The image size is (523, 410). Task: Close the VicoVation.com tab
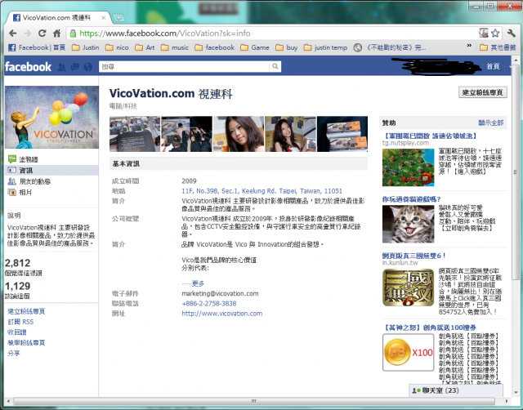tap(104, 18)
